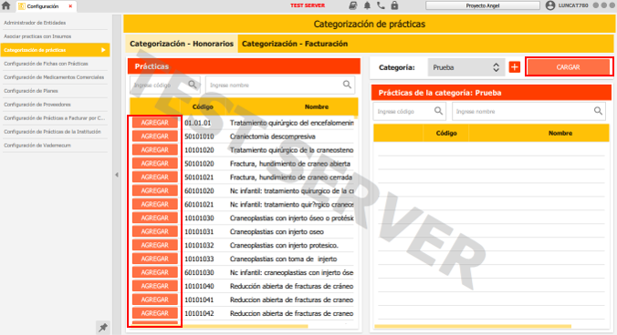The width and height of the screenshot is (617, 335).
Task: Click AGREGAR for practice 10101032
Action: [154, 245]
